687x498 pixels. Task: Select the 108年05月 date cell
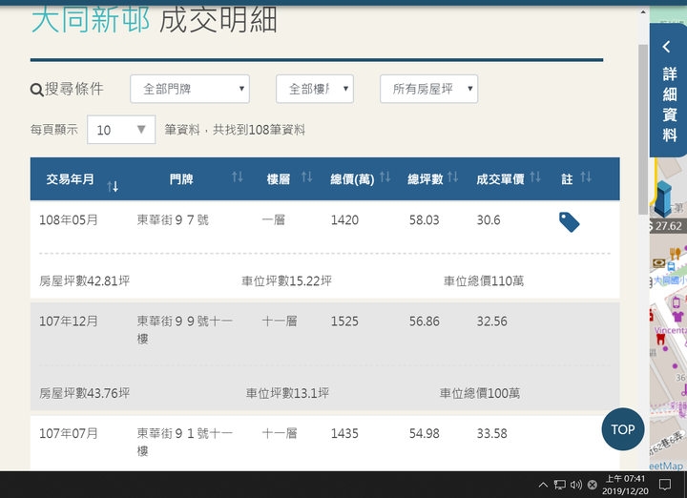tap(69, 219)
